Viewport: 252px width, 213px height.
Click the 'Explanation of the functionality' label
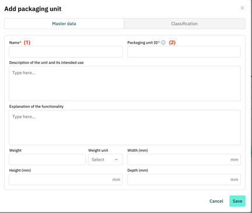point(36,106)
